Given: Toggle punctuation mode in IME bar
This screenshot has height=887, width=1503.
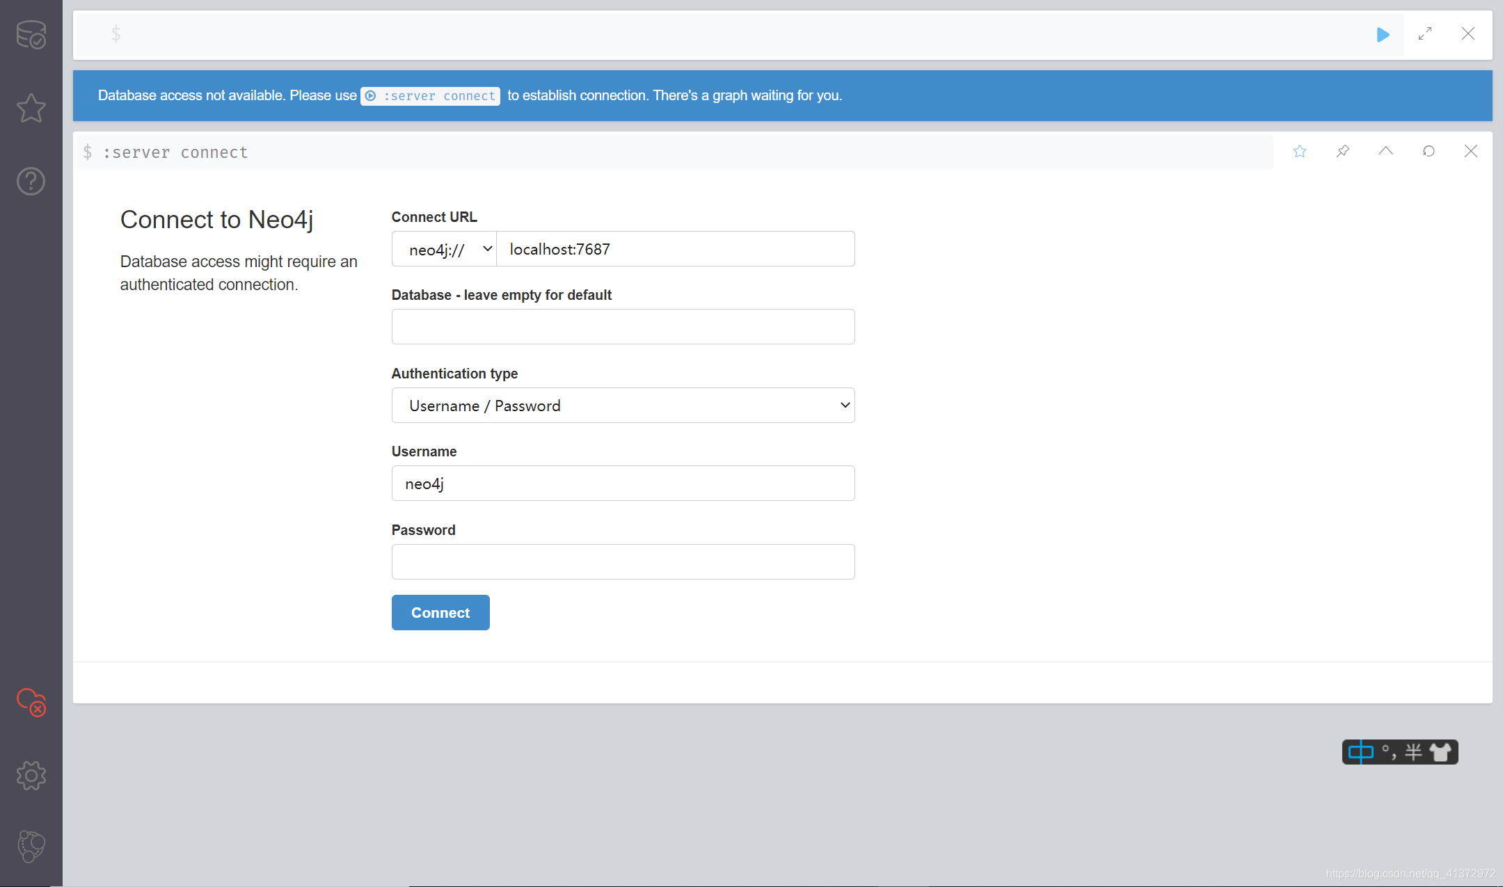Looking at the screenshot, I should pos(1390,752).
